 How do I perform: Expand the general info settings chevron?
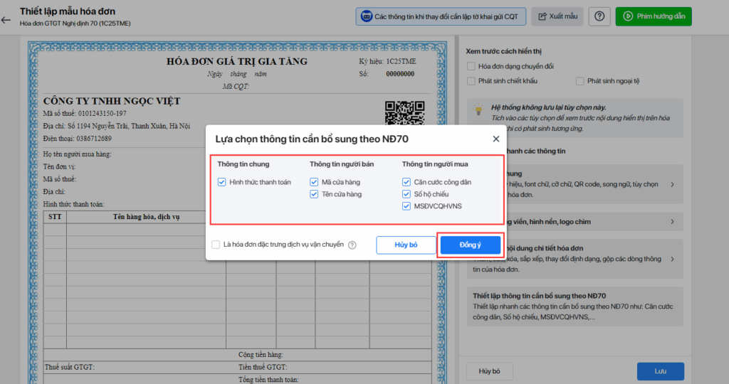coord(672,184)
